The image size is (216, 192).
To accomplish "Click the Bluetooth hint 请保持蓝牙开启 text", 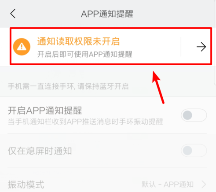I will pos(103,86).
